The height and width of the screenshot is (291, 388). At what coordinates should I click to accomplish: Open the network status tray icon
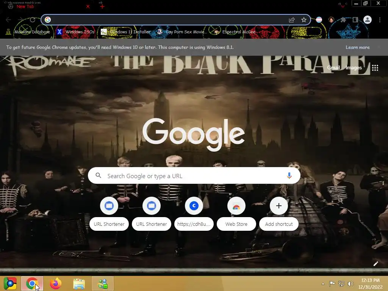pos(341,284)
